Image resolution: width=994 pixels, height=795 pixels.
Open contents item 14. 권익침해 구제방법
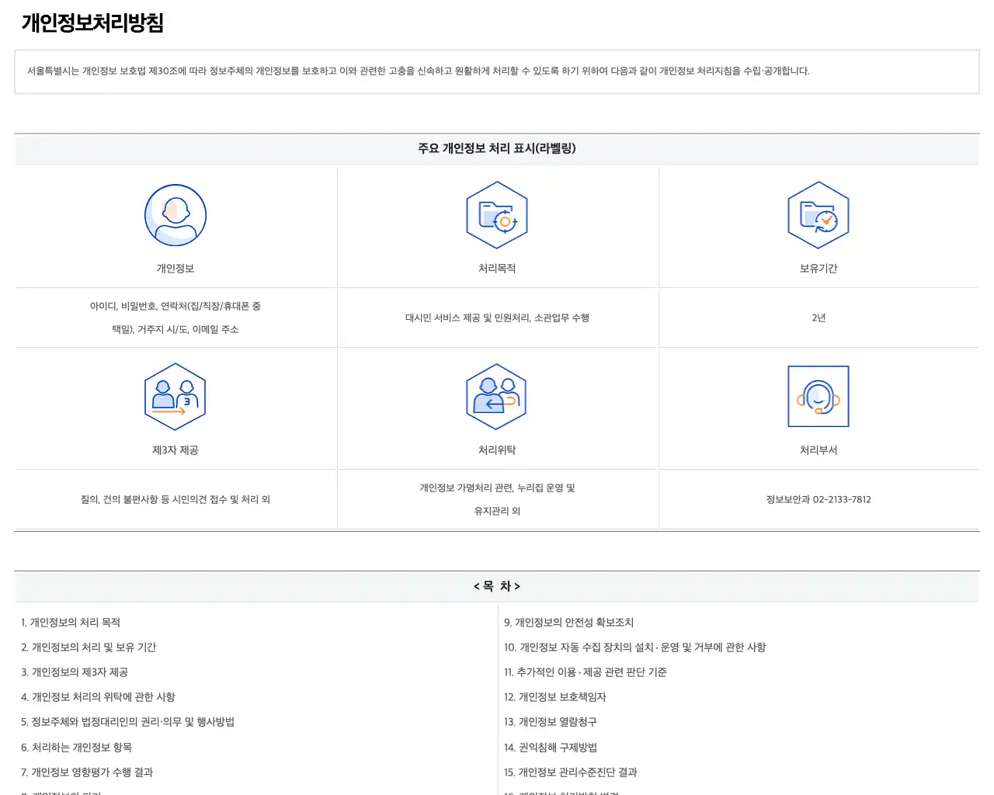pyautogui.click(x=550, y=748)
